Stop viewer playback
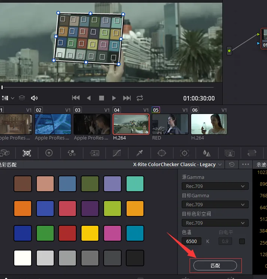267x279 pixels. click(101, 98)
